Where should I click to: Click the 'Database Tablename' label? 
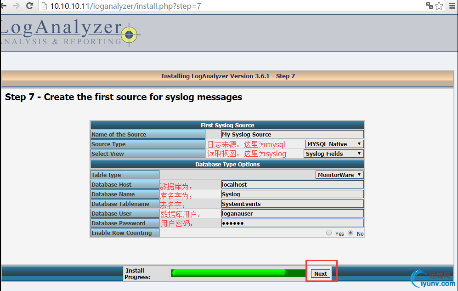click(120, 204)
